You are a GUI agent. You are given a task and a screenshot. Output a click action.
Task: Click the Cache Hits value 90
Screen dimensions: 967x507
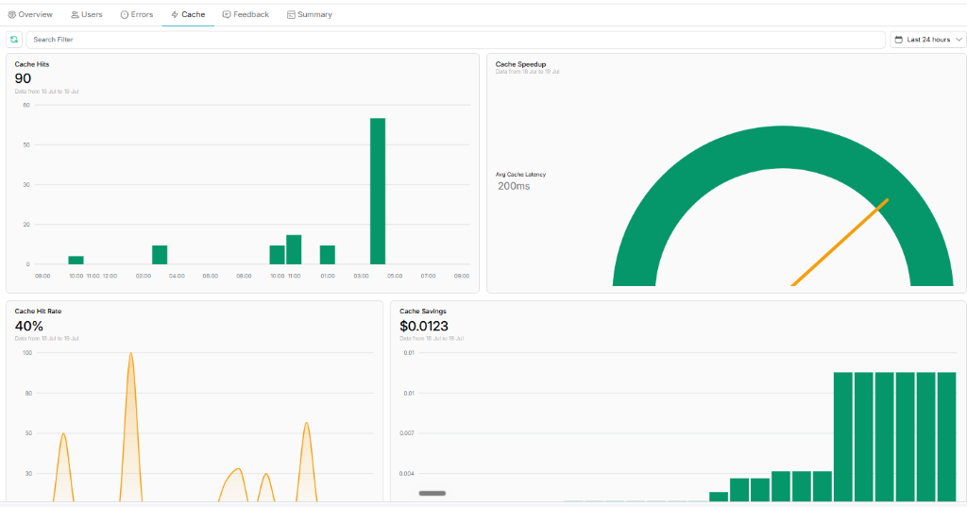[x=23, y=79]
